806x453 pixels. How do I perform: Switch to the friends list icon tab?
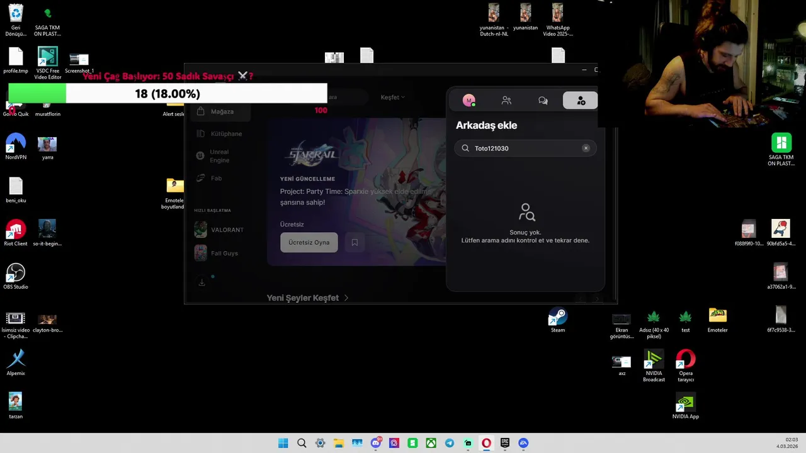506,101
